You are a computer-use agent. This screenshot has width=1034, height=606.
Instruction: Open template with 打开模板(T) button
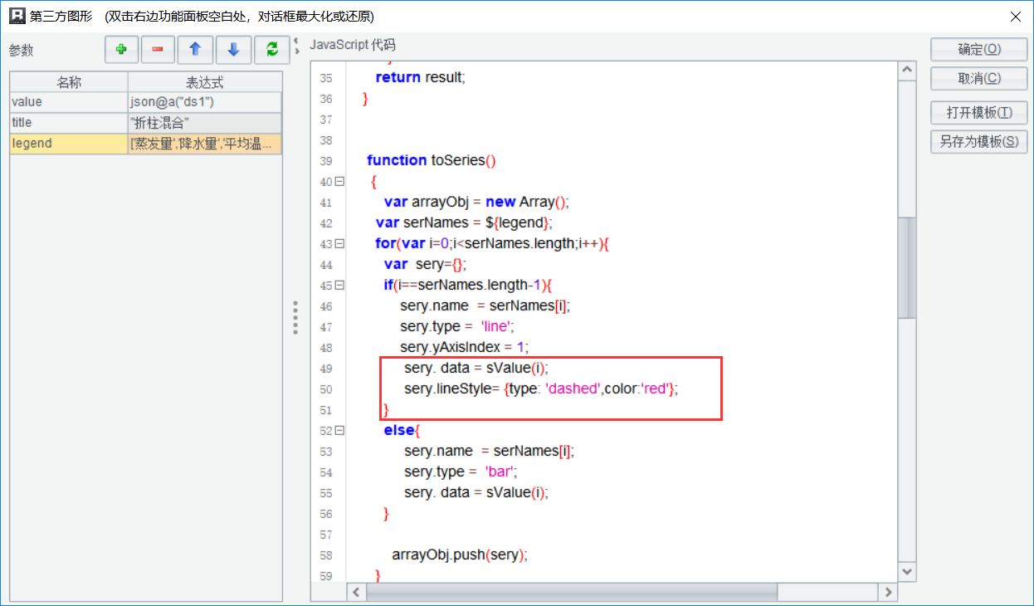point(979,113)
